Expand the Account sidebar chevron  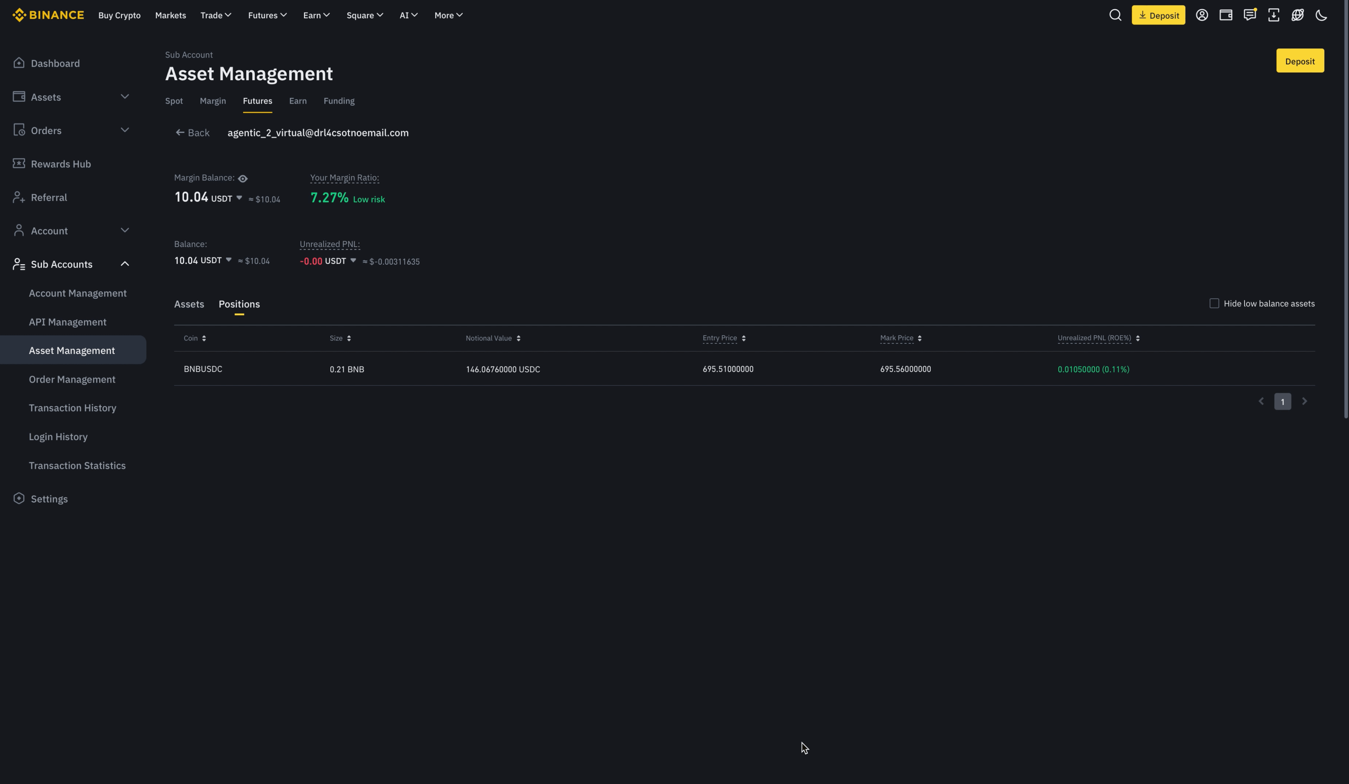[x=125, y=230]
